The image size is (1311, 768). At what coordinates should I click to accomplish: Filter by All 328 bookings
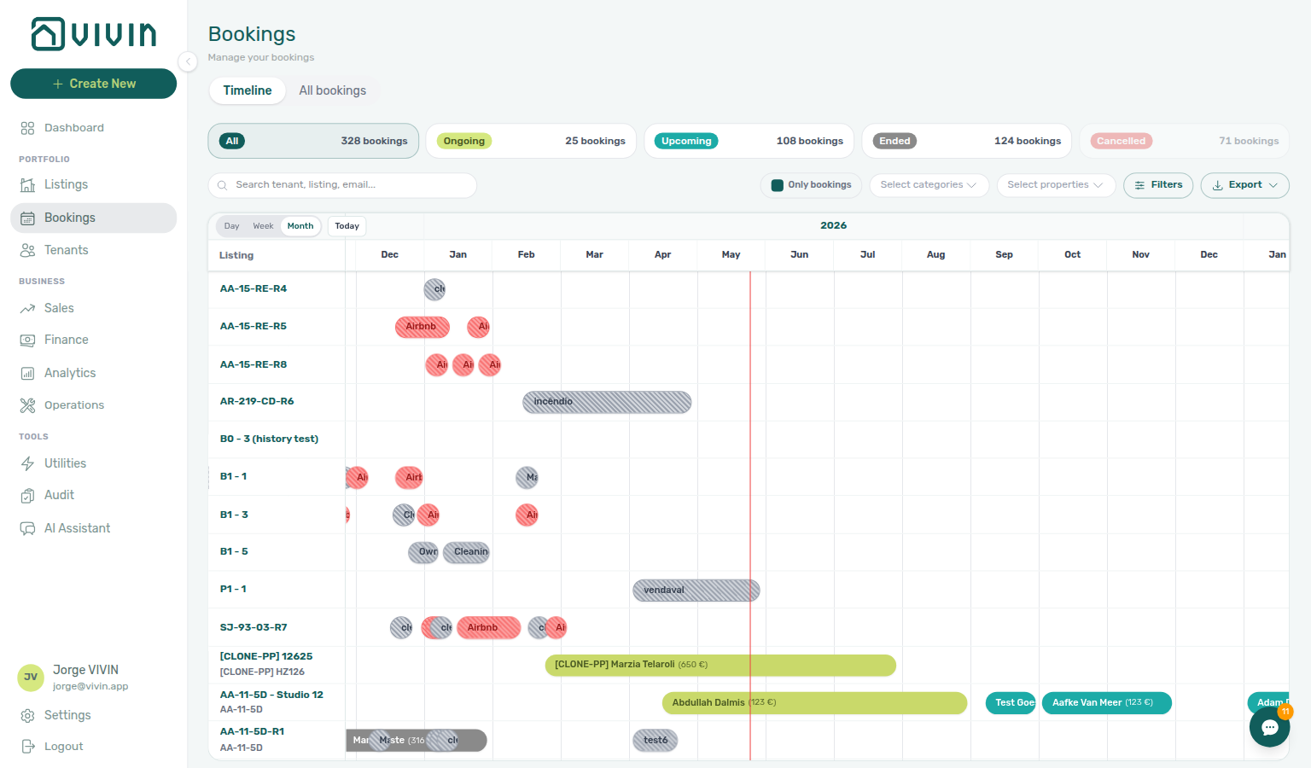click(313, 141)
